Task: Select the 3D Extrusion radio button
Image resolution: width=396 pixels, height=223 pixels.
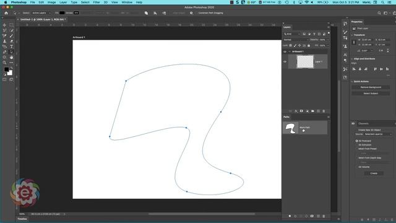Action: pos(357,145)
